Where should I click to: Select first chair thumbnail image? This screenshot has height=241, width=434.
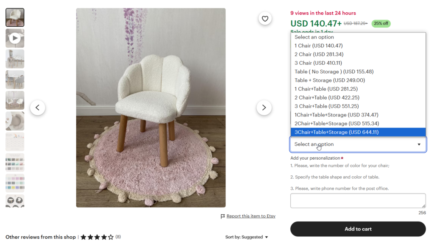tap(15, 18)
